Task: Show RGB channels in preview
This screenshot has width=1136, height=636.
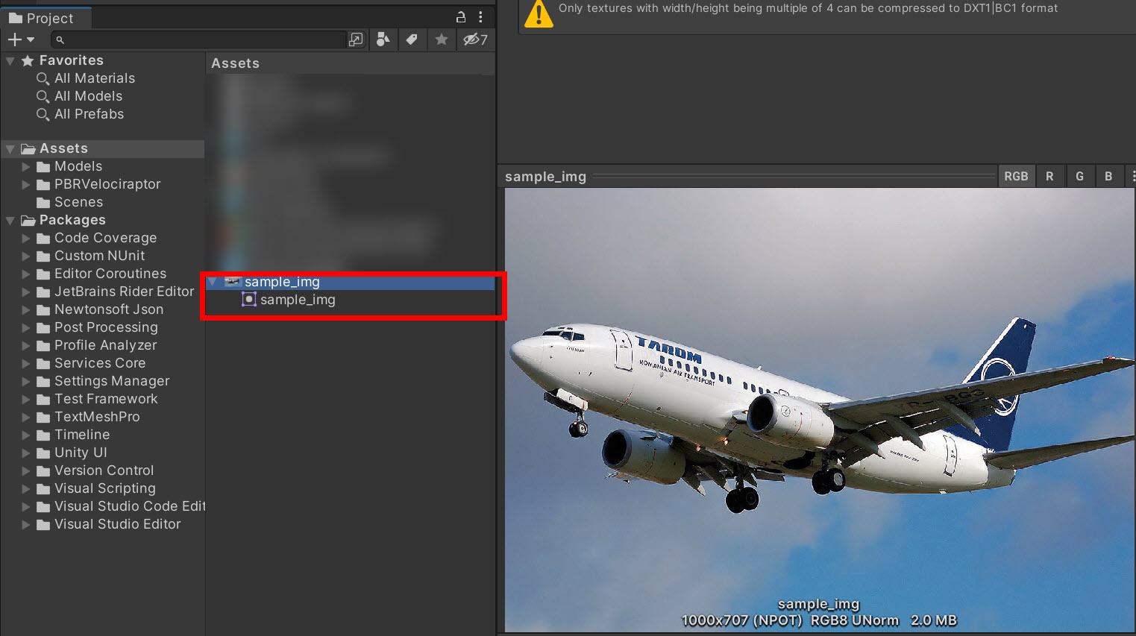Action: [1016, 177]
